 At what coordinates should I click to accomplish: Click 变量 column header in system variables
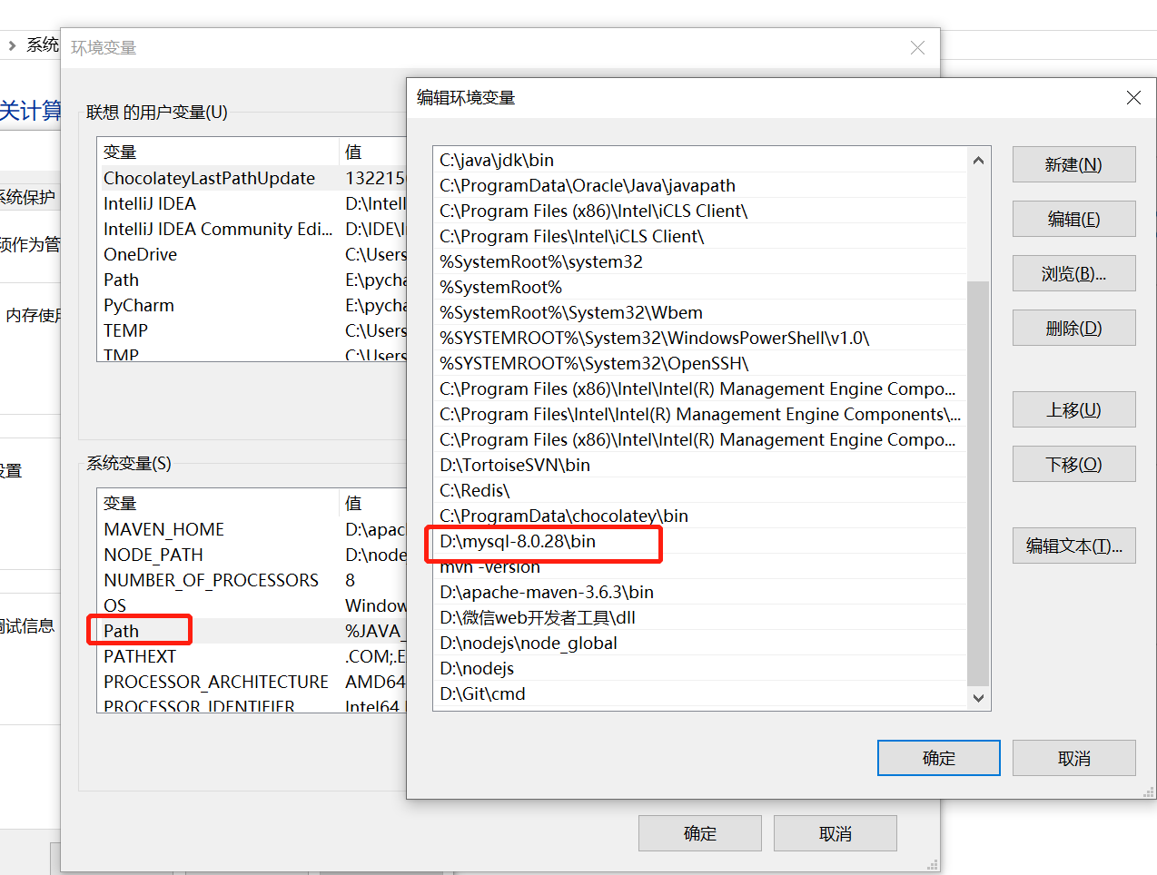218,503
